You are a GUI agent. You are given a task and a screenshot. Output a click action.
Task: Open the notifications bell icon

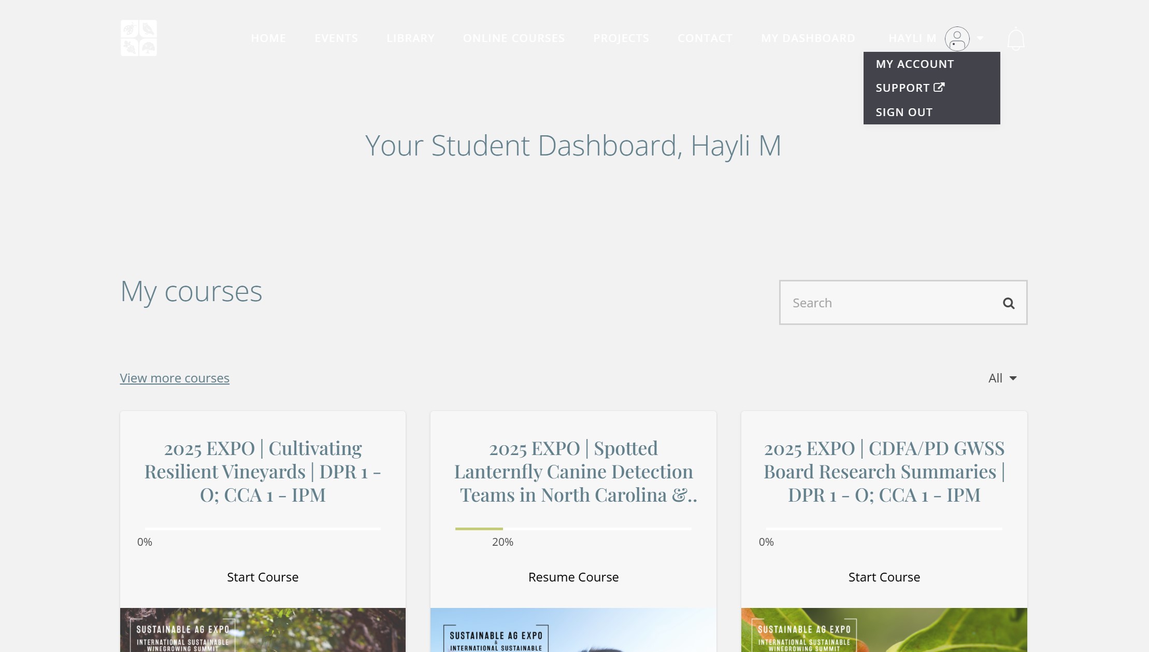(1015, 39)
